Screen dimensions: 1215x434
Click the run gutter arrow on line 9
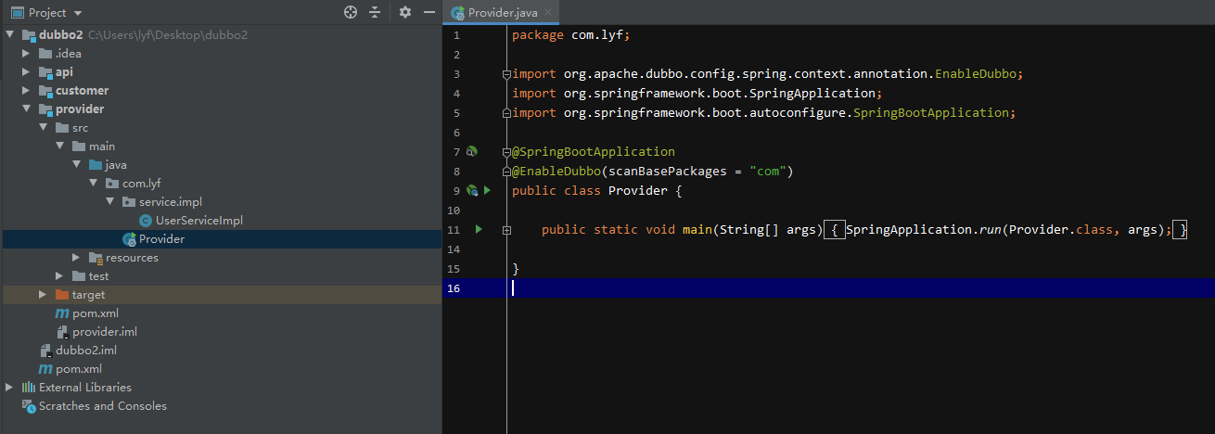click(487, 190)
